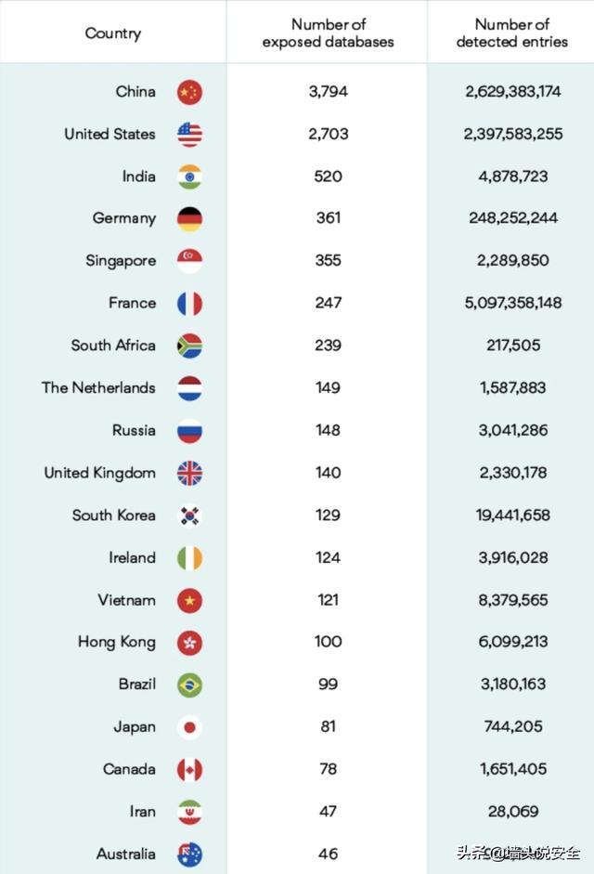Click the Country column header
Viewport: 594px width, 874px height.
113,33
